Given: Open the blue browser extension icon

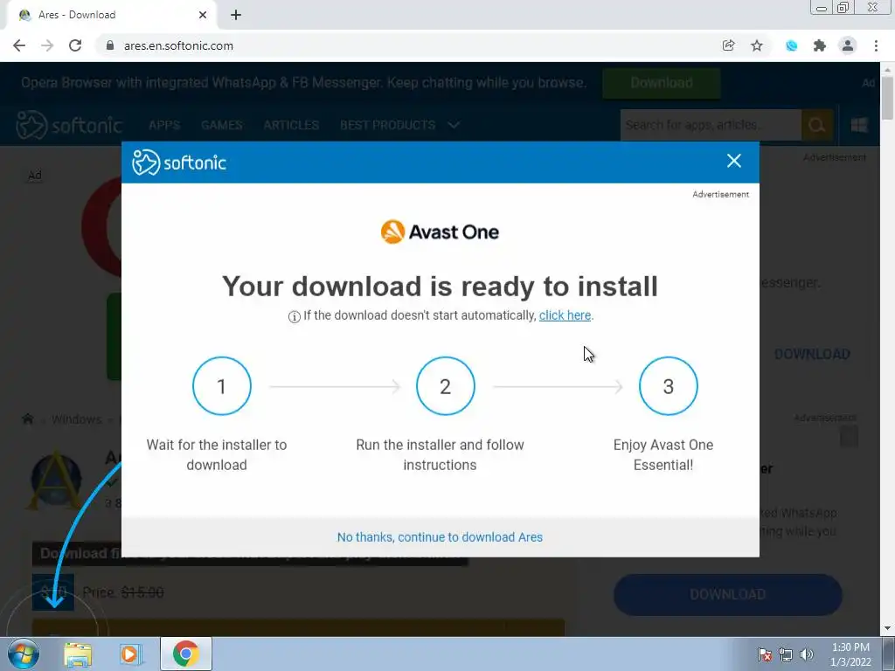Looking at the screenshot, I should pos(791,45).
